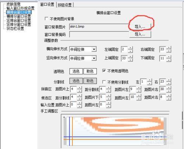Image resolution: width=184 pixels, height=149 pixels.
Task: Switch to 按钮设置 tab
Action: click(65, 5)
